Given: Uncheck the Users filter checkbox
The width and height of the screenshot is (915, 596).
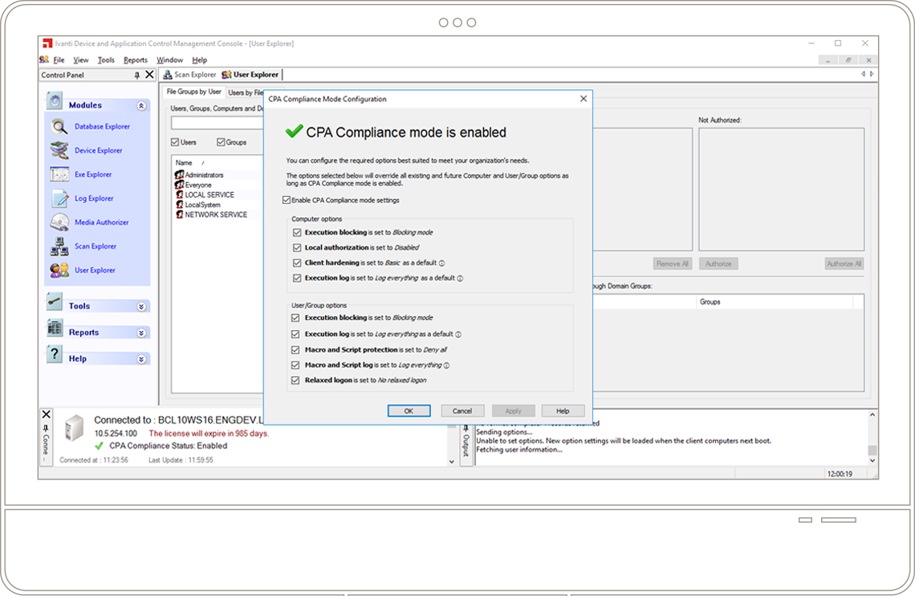Looking at the screenshot, I should [x=175, y=142].
